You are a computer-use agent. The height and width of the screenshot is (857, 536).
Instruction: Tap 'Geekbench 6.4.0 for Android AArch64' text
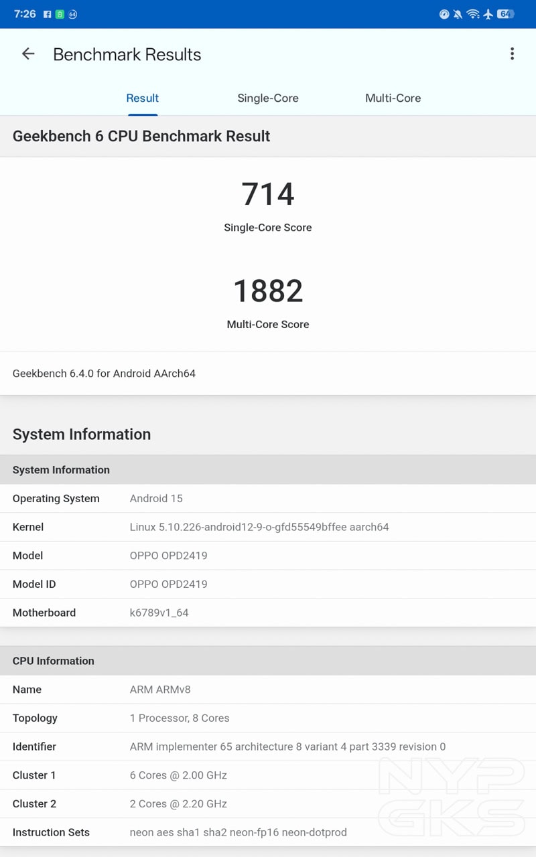point(104,374)
